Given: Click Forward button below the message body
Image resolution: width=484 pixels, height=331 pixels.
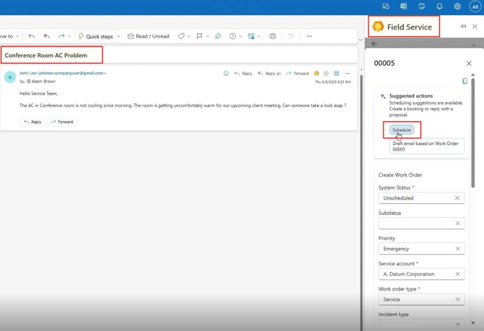Looking at the screenshot, I should click(x=62, y=122).
